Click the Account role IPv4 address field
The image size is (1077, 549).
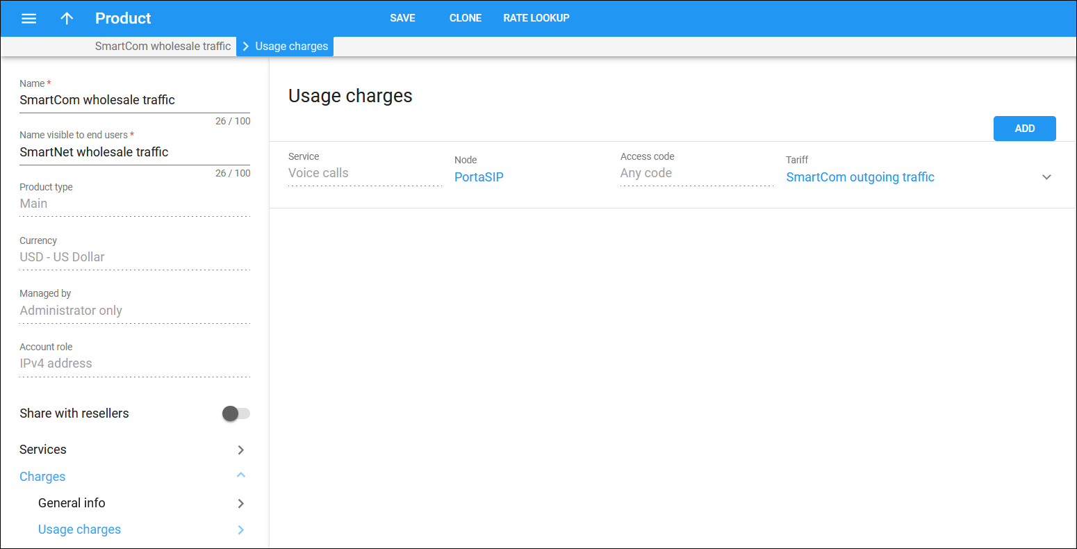pyautogui.click(x=135, y=363)
